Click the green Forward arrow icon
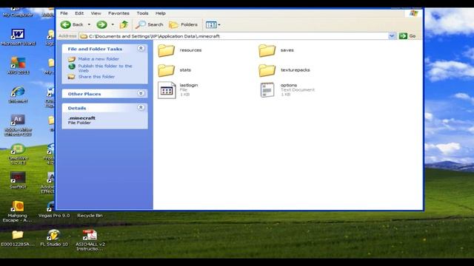Screen dimensions: 474x266 102,24
